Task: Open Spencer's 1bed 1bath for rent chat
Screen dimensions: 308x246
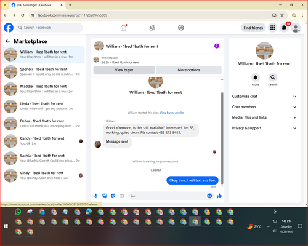Action: (x=43, y=72)
